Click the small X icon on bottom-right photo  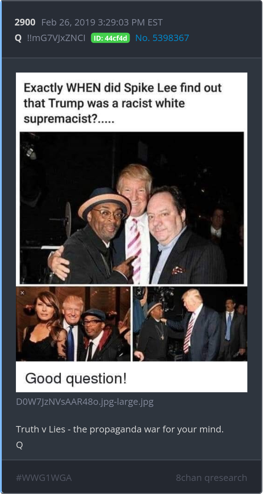(139, 293)
